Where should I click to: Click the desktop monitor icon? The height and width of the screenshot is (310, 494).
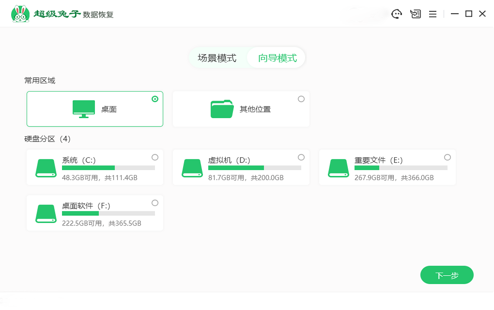coord(84,109)
